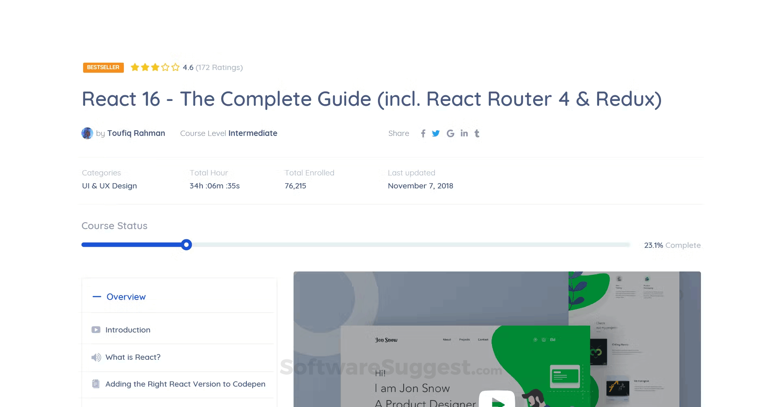Click the UI & UX Design category
Image resolution: width=782 pixels, height=407 pixels.
pos(110,186)
